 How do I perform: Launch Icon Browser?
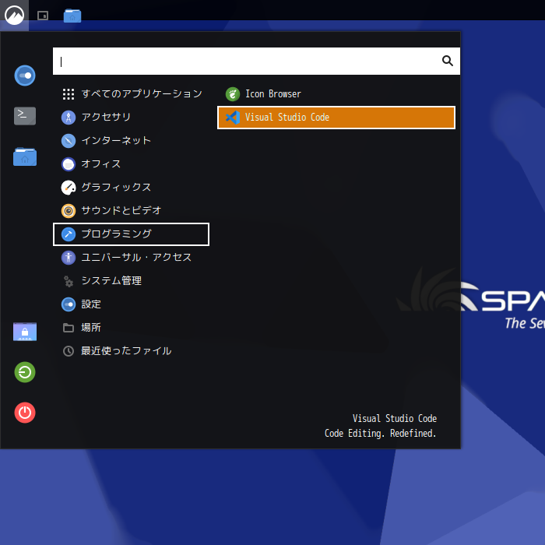click(x=336, y=94)
